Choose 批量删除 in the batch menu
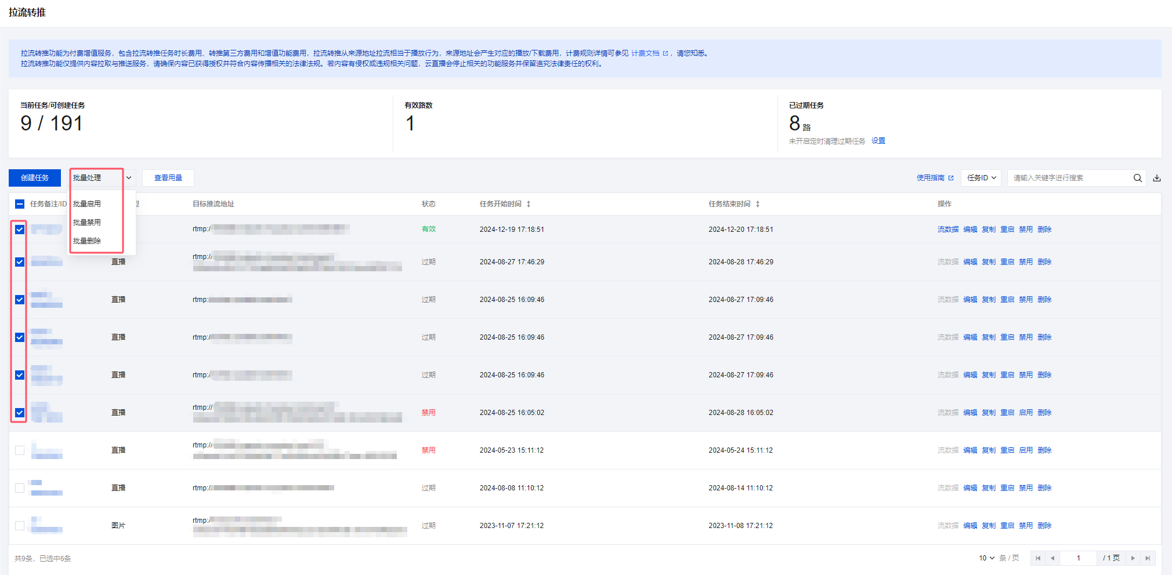The image size is (1172, 575). [87, 241]
